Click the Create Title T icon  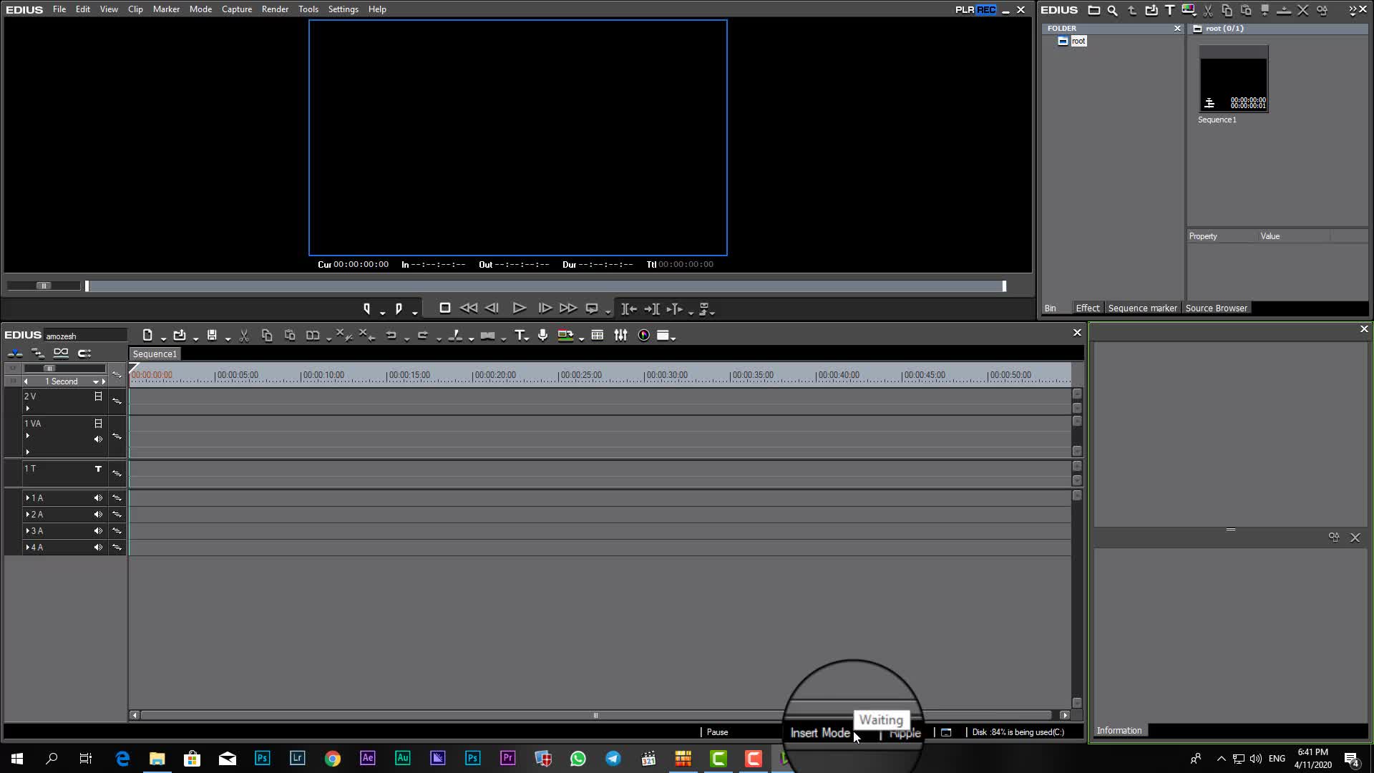[520, 335]
